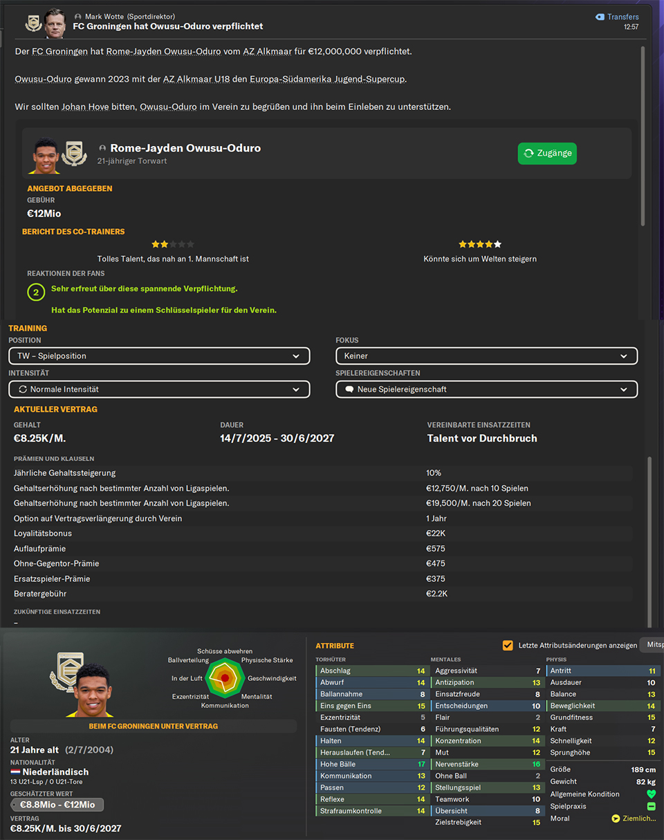The width and height of the screenshot is (664, 840).
Task: Open the FC Groningen link in the message text
Action: (x=62, y=51)
